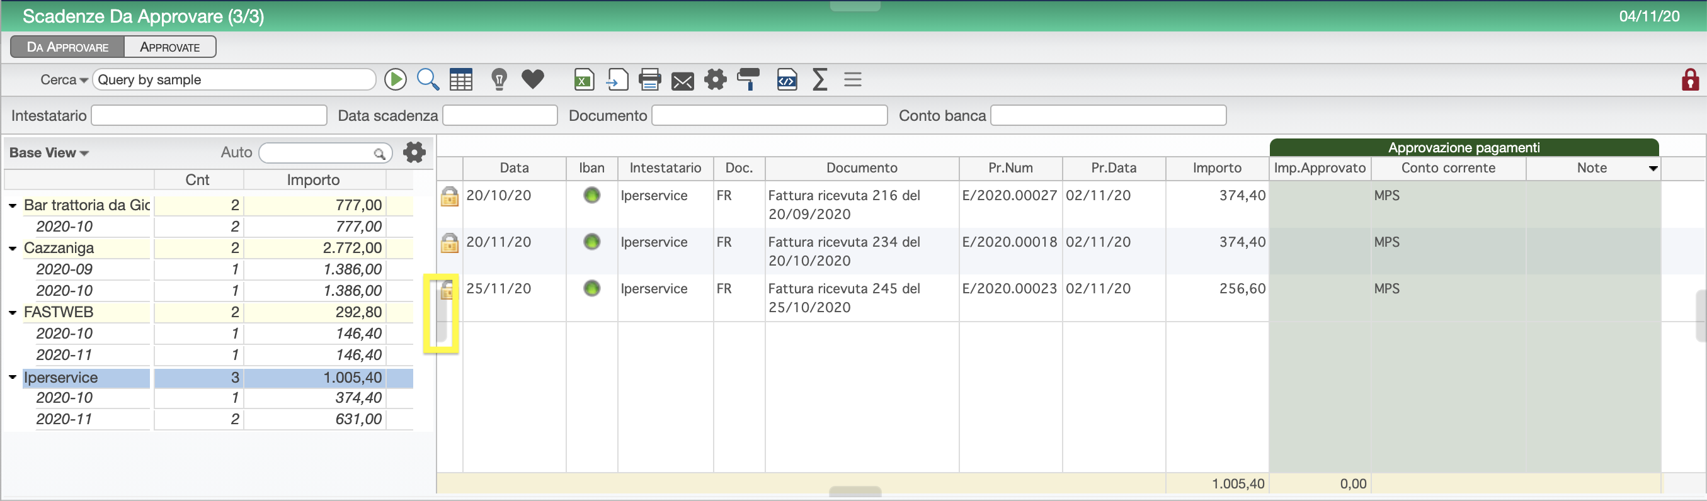The height and width of the screenshot is (501, 1707).
Task: Open the hamburger lines menu icon
Action: 853,79
